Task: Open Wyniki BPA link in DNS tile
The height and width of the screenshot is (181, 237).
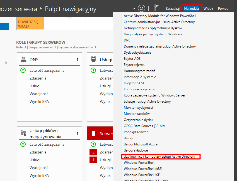Action: click(39, 101)
